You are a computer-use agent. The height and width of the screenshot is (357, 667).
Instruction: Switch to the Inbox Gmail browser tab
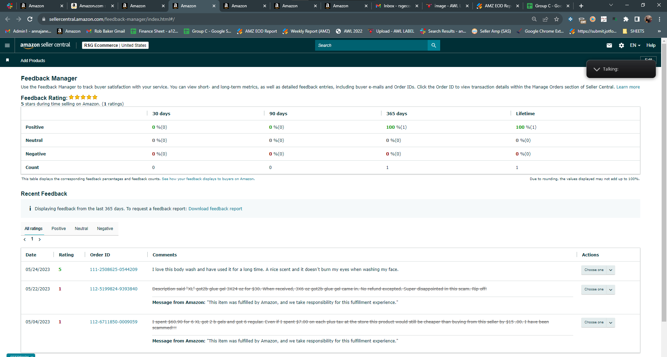[397, 6]
